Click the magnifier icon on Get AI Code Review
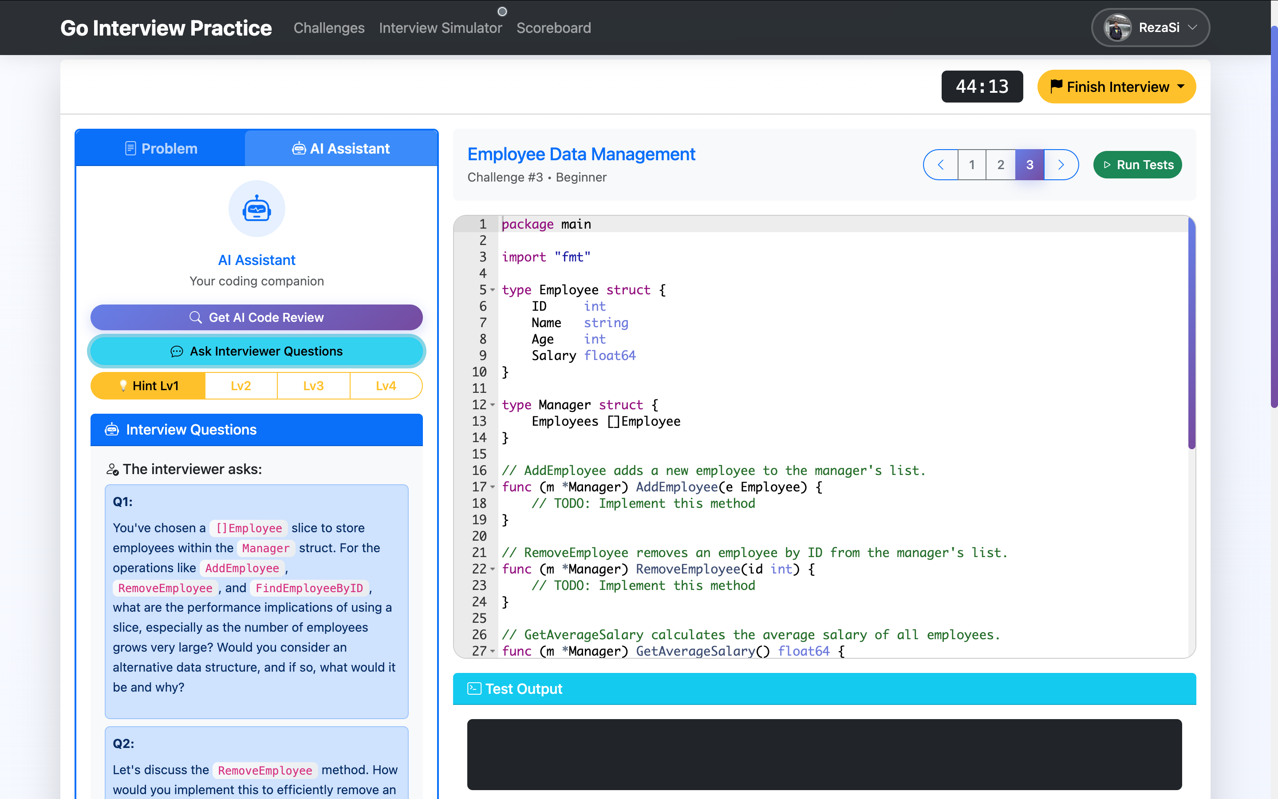The width and height of the screenshot is (1278, 799). pyautogui.click(x=195, y=317)
